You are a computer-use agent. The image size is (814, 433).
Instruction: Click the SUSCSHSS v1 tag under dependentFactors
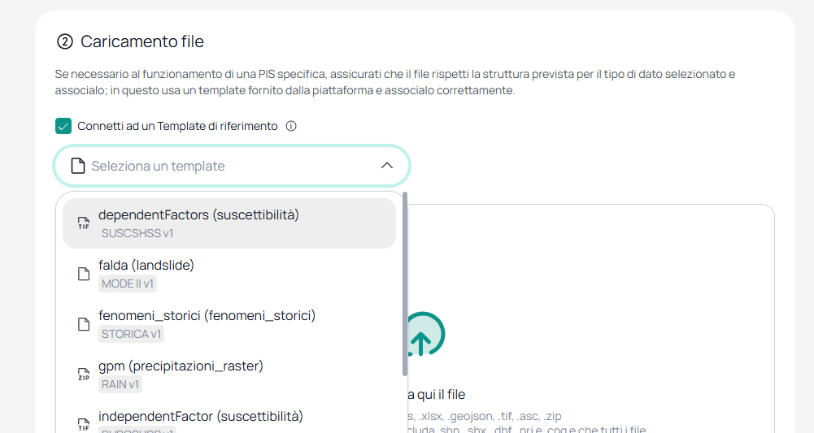point(137,233)
